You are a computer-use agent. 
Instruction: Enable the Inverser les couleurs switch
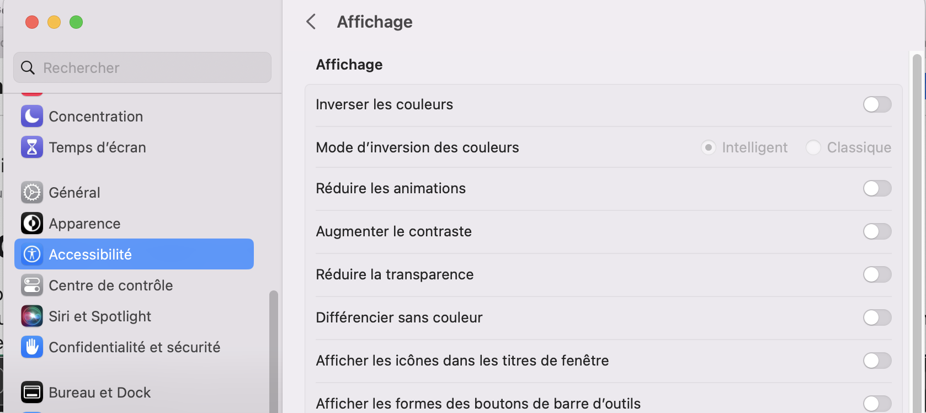(877, 104)
